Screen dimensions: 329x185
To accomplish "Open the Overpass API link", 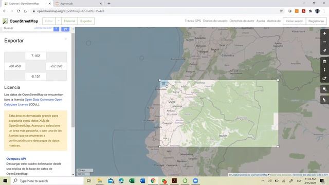I will coord(16,159).
